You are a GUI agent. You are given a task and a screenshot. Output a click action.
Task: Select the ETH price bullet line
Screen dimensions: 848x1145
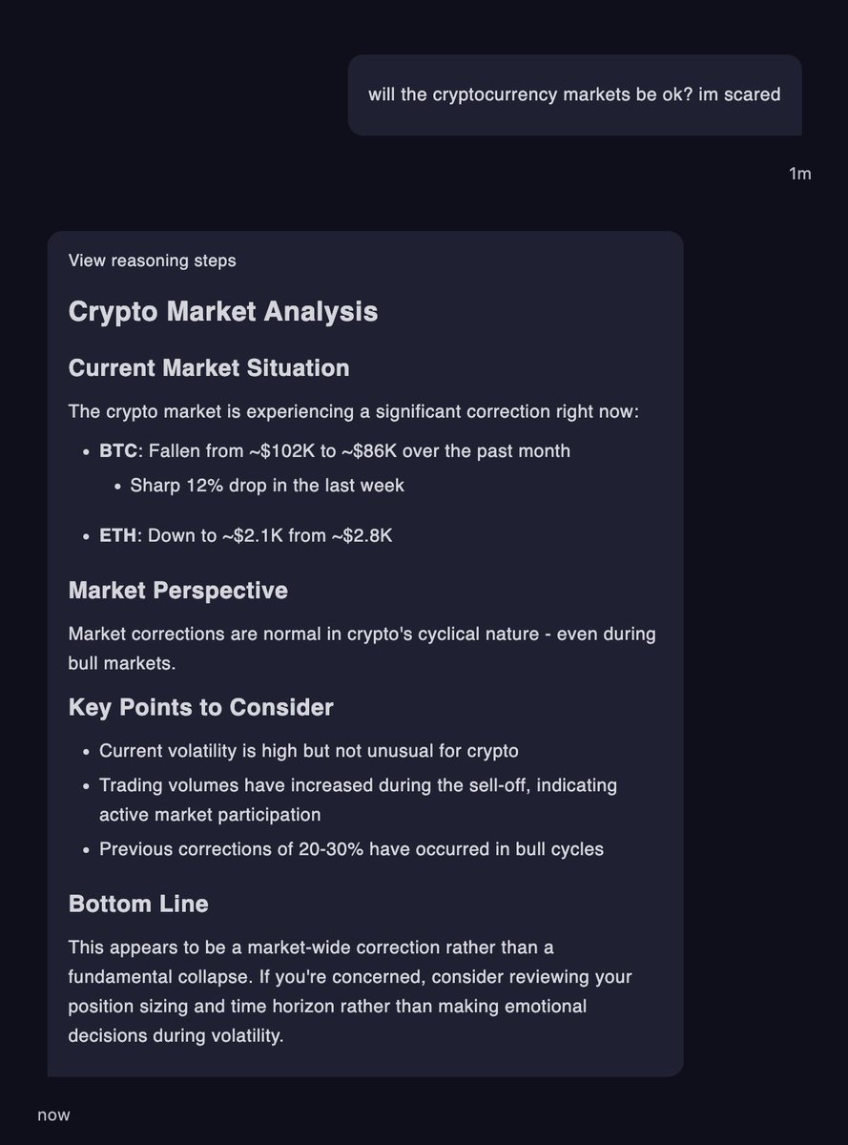coord(246,535)
